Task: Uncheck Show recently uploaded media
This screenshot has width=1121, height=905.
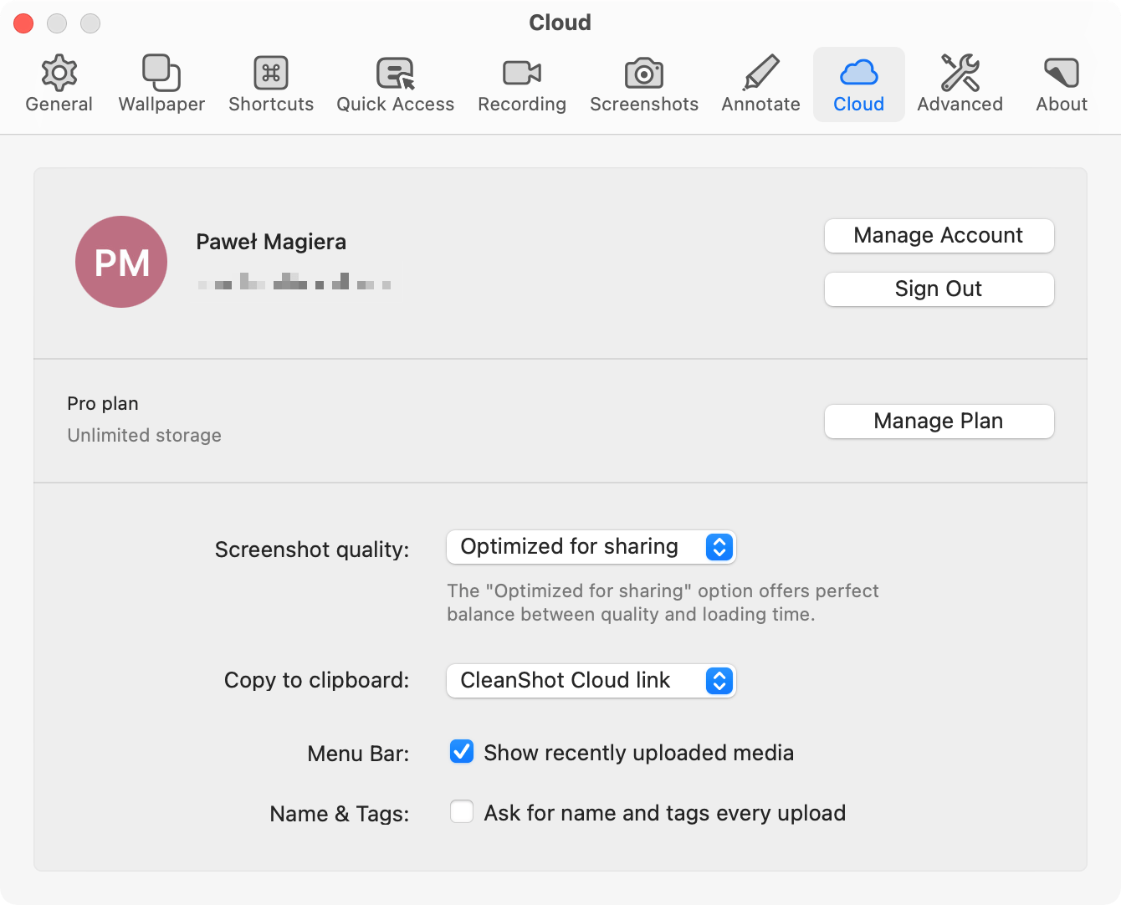Action: tap(462, 752)
